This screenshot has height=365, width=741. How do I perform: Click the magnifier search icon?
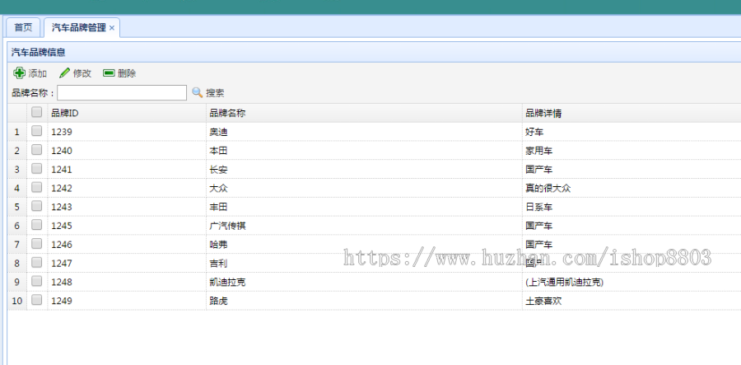coord(197,92)
